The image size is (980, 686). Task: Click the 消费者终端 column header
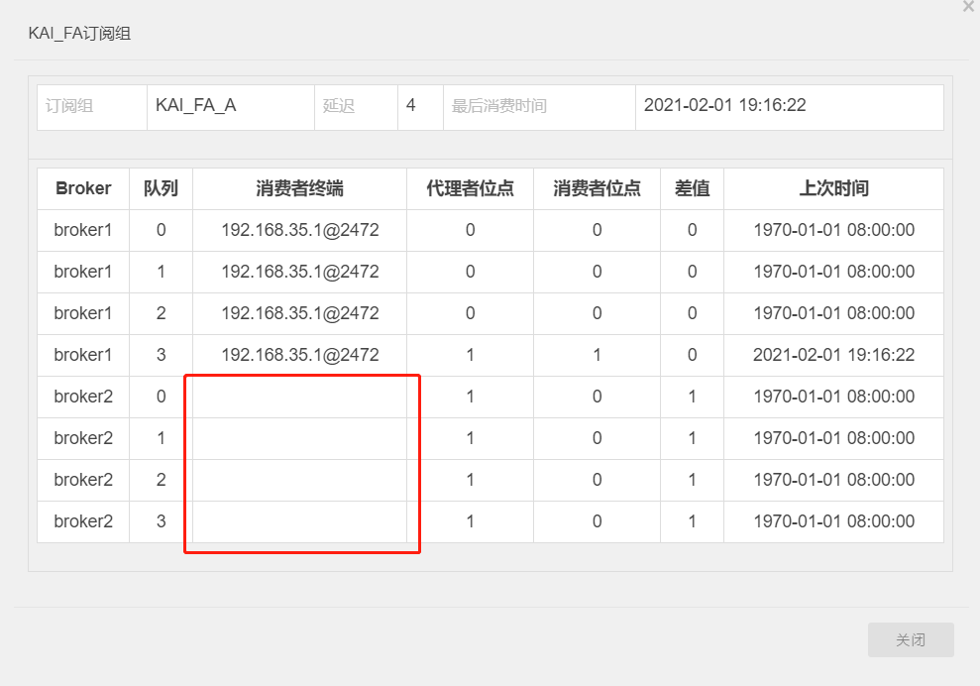(x=299, y=188)
